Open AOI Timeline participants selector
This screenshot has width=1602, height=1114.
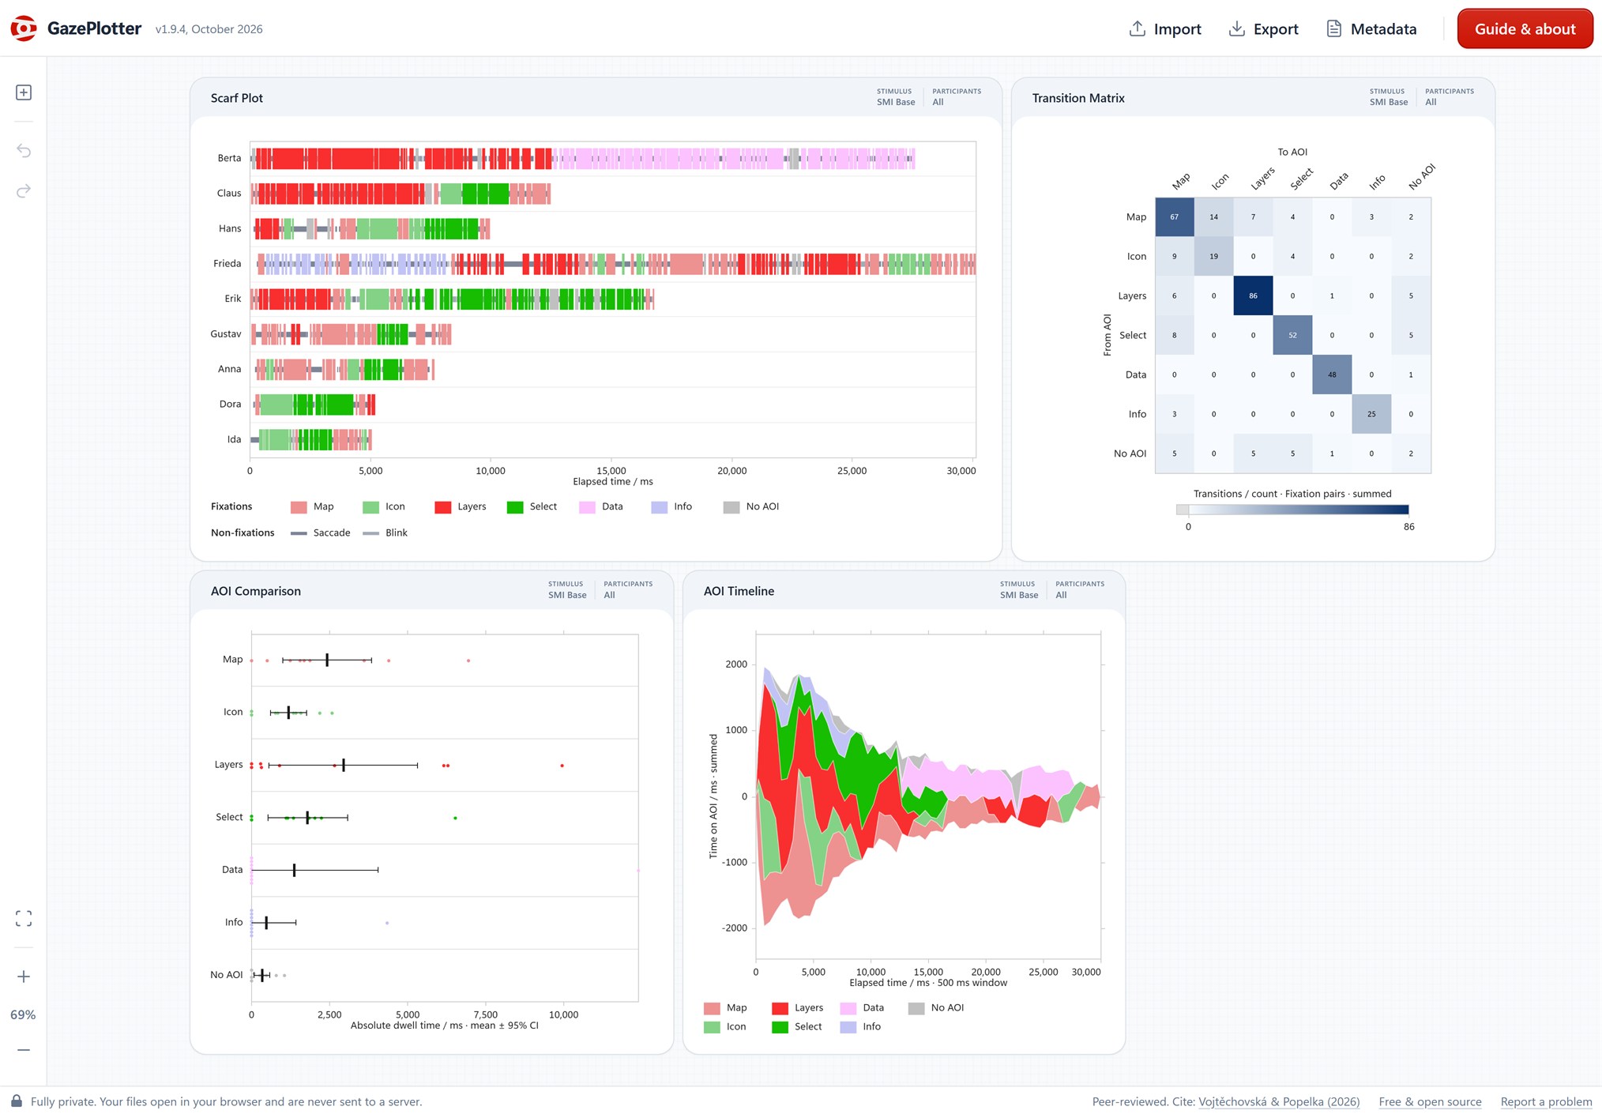click(x=1079, y=590)
